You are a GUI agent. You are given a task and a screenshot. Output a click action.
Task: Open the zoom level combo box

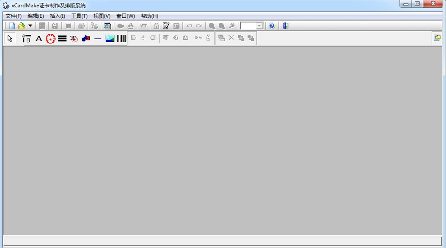259,26
